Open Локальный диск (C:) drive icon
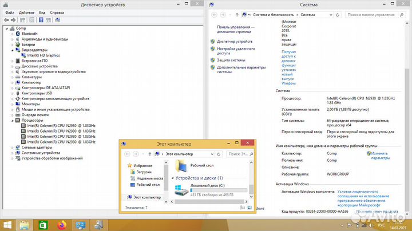The width and height of the screenshot is (412, 231). tap(181, 190)
